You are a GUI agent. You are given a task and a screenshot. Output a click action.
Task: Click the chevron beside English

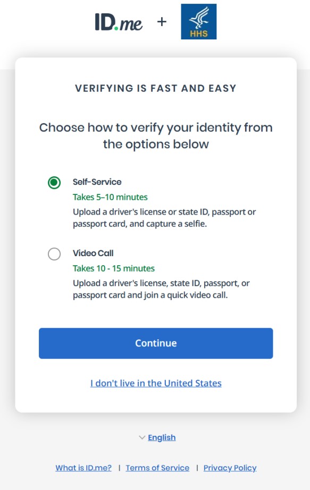(141, 437)
